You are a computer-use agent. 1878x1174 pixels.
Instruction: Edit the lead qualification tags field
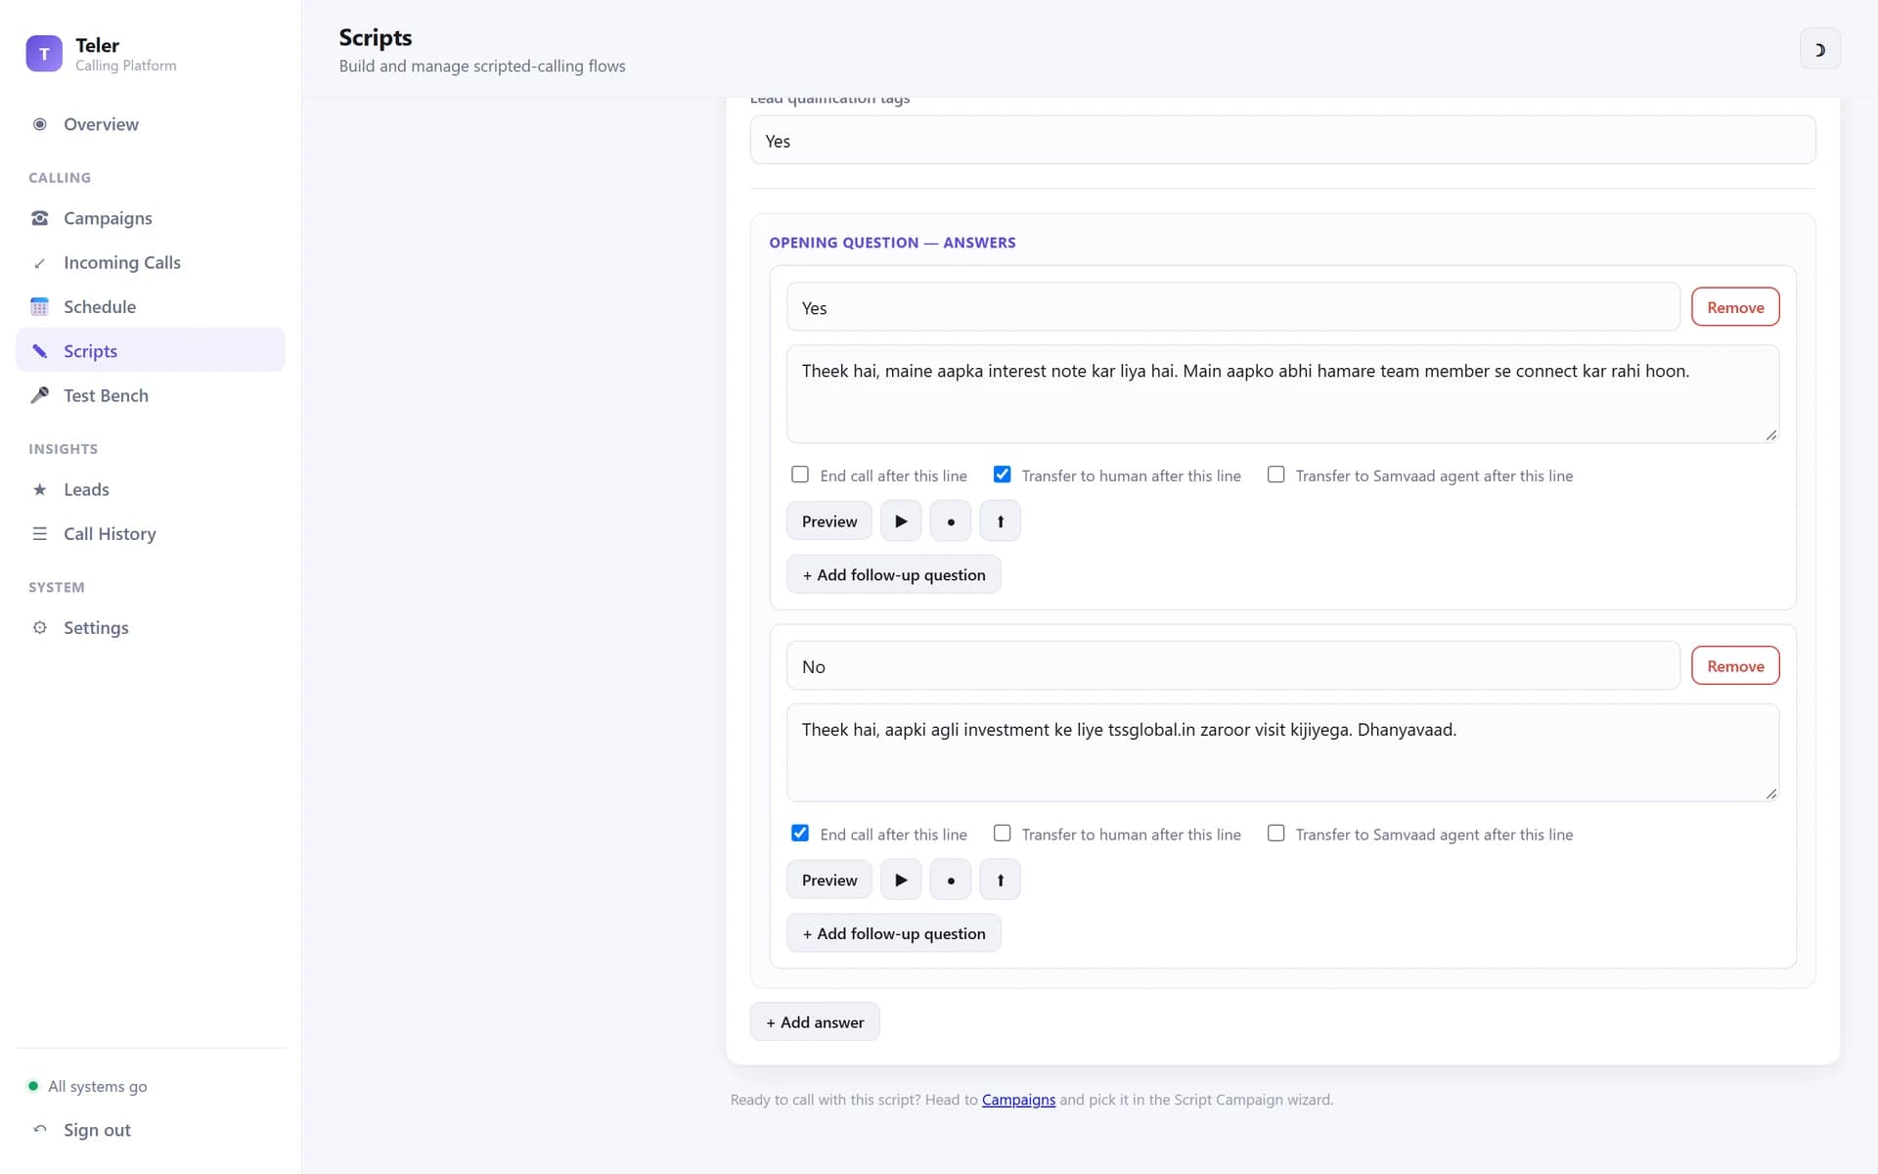[1282, 141]
